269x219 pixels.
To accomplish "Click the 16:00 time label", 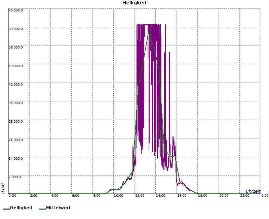I will [182, 196].
